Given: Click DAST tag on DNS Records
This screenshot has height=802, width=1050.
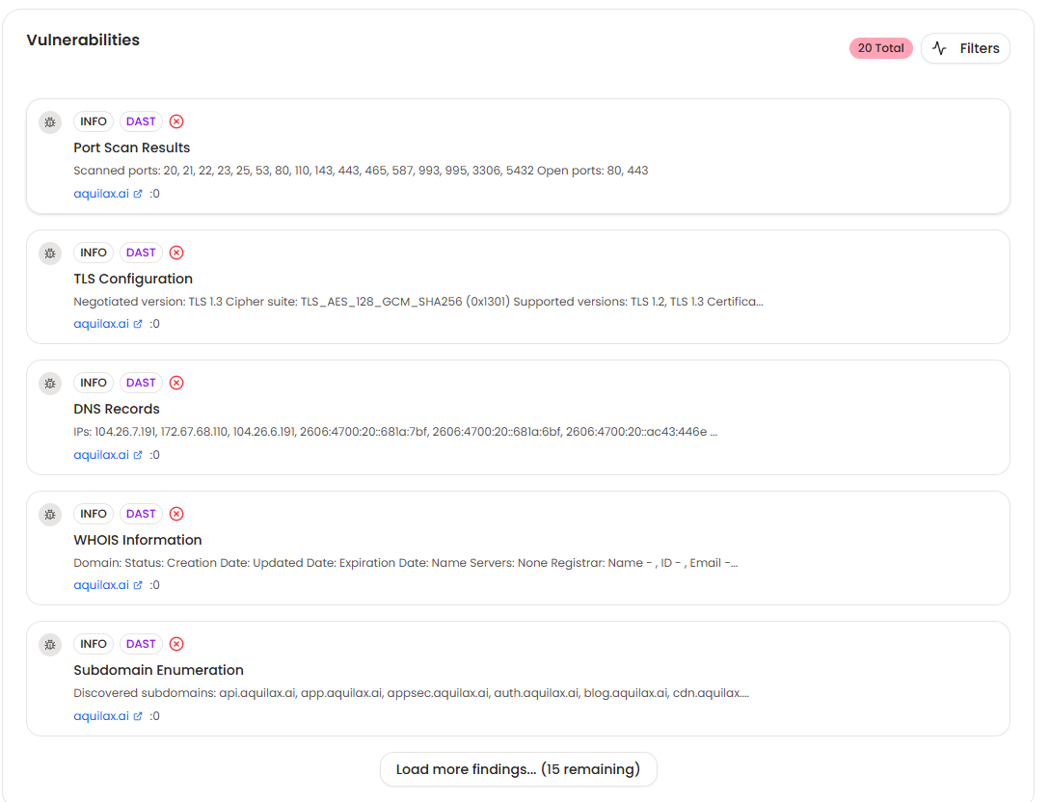Looking at the screenshot, I should [141, 383].
